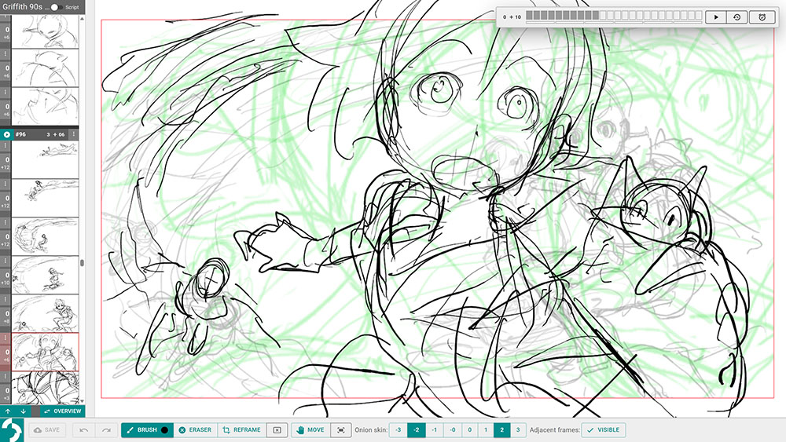Move panel down using the down arrow

point(23,411)
